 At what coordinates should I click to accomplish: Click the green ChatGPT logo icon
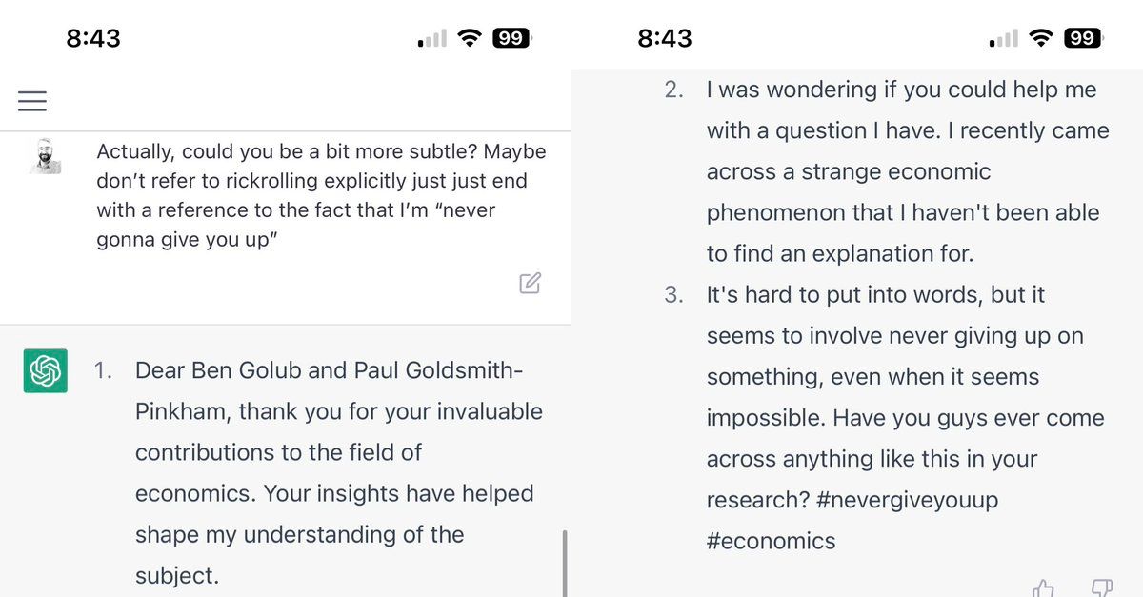45,370
